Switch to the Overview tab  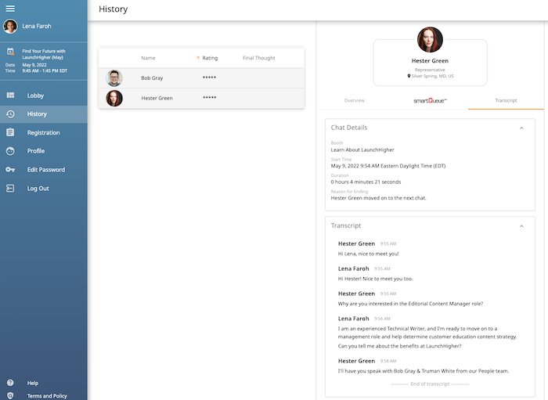point(354,101)
